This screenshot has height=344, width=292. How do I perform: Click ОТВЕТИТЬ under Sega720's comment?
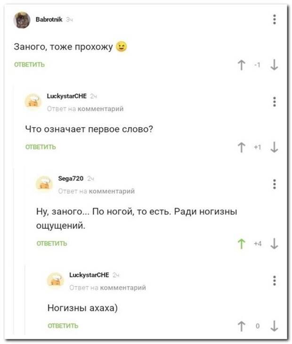point(52,243)
